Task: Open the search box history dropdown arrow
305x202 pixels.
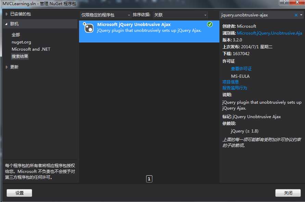Action: [x=301, y=15]
